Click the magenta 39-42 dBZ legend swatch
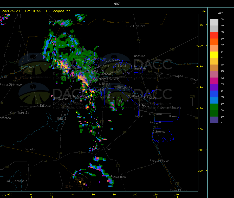The height and width of the screenshot is (198, 234). tap(214, 81)
